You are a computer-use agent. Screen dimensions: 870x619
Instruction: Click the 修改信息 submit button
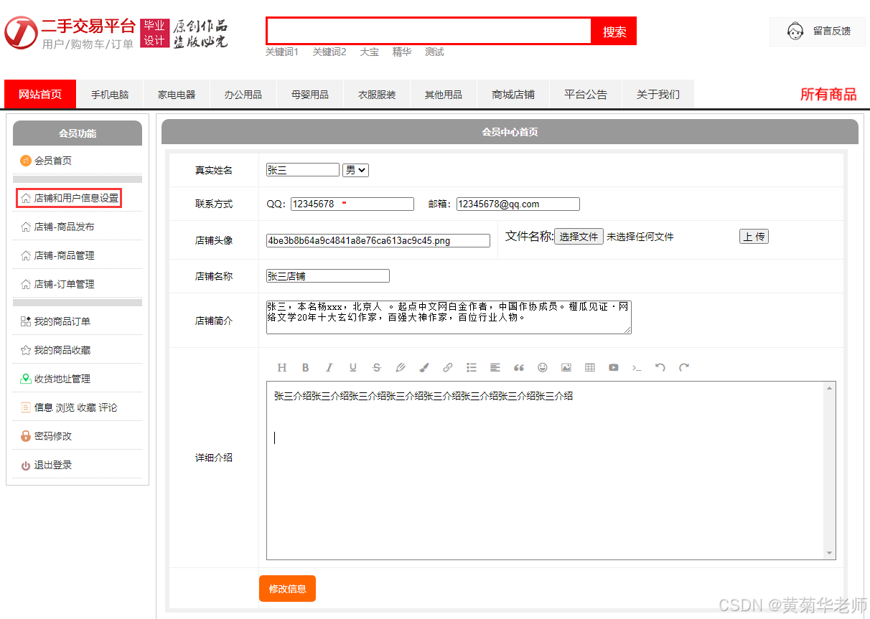[x=287, y=588]
